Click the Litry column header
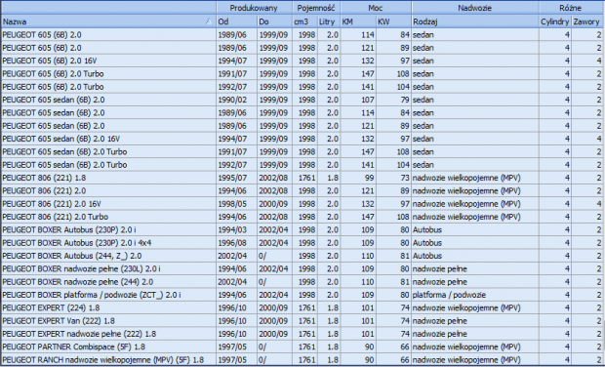 click(x=329, y=21)
